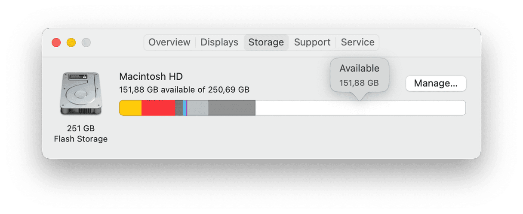Click the thin blue storage bar segment
This screenshot has height=214, width=523.
click(x=184, y=108)
